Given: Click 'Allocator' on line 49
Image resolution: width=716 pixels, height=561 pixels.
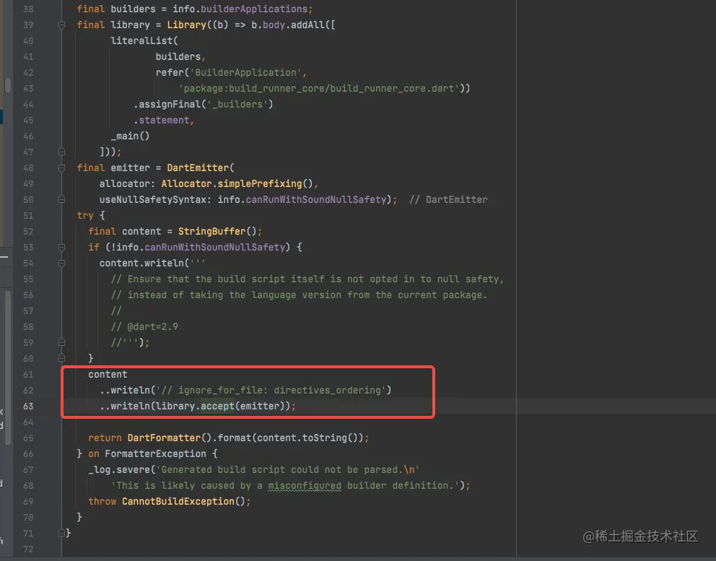Looking at the screenshot, I should tap(186, 183).
